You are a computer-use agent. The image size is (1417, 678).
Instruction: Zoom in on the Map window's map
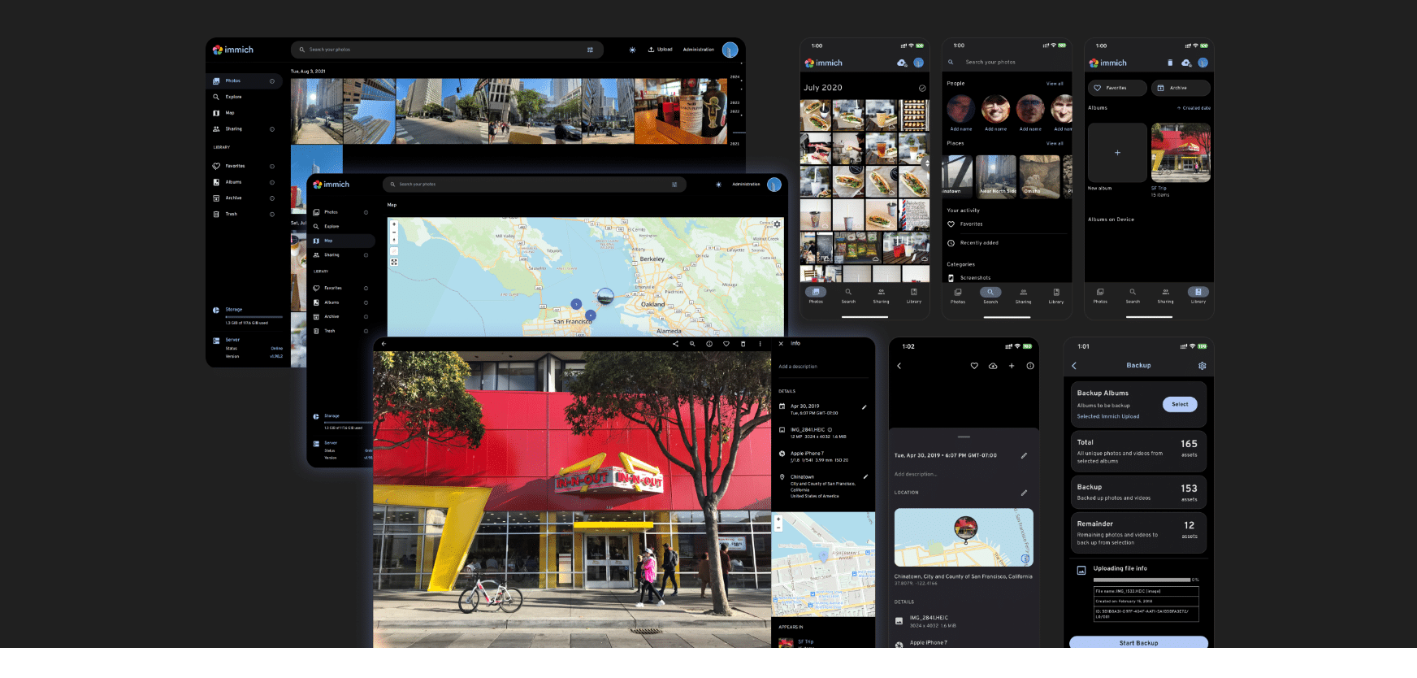pyautogui.click(x=394, y=224)
